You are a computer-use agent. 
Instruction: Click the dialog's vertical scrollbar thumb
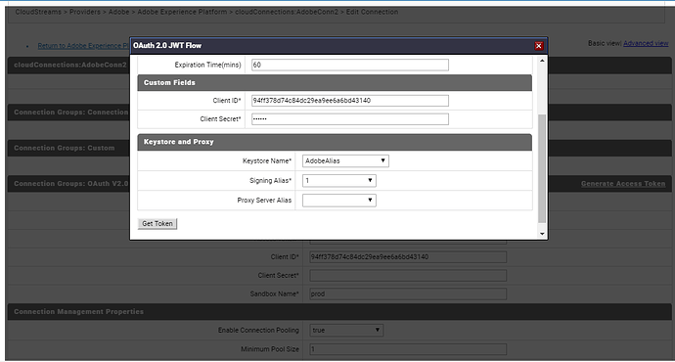[x=542, y=168]
